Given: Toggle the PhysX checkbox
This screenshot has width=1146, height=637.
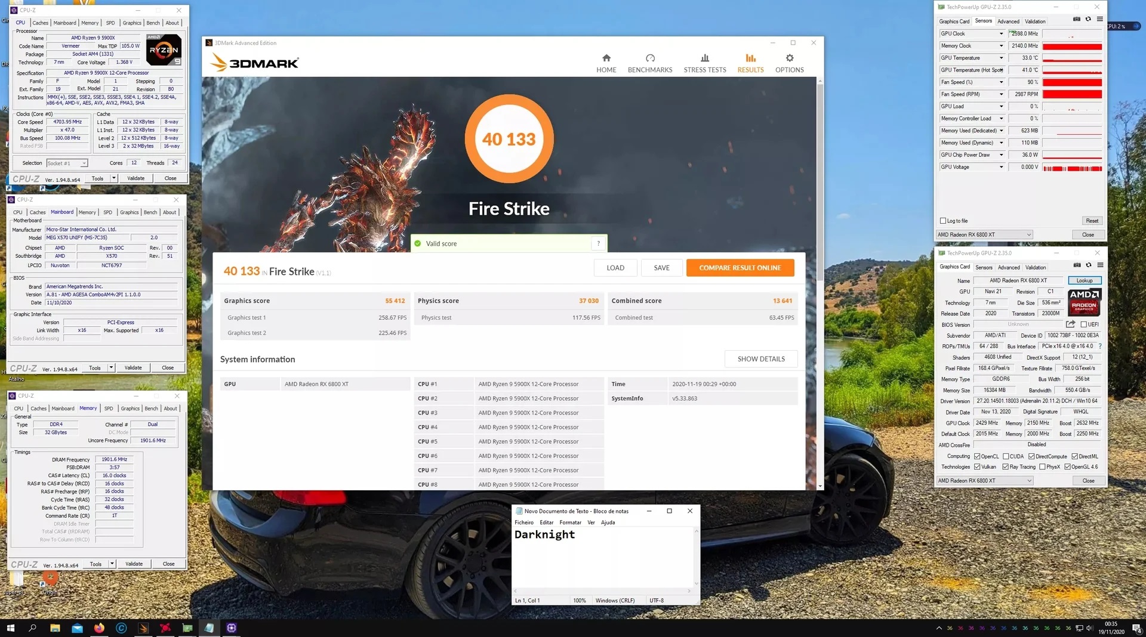Looking at the screenshot, I should (x=1042, y=467).
